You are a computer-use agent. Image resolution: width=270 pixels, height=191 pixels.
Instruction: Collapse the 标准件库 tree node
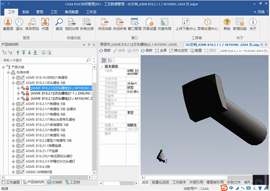8,72
